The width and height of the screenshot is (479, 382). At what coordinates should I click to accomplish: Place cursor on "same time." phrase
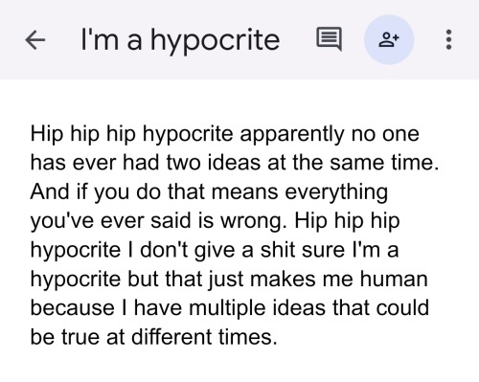tap(384, 163)
